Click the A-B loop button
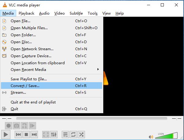Image resolution: width=184 pixels, height=140 pixels. pyautogui.click(x=24, y=126)
